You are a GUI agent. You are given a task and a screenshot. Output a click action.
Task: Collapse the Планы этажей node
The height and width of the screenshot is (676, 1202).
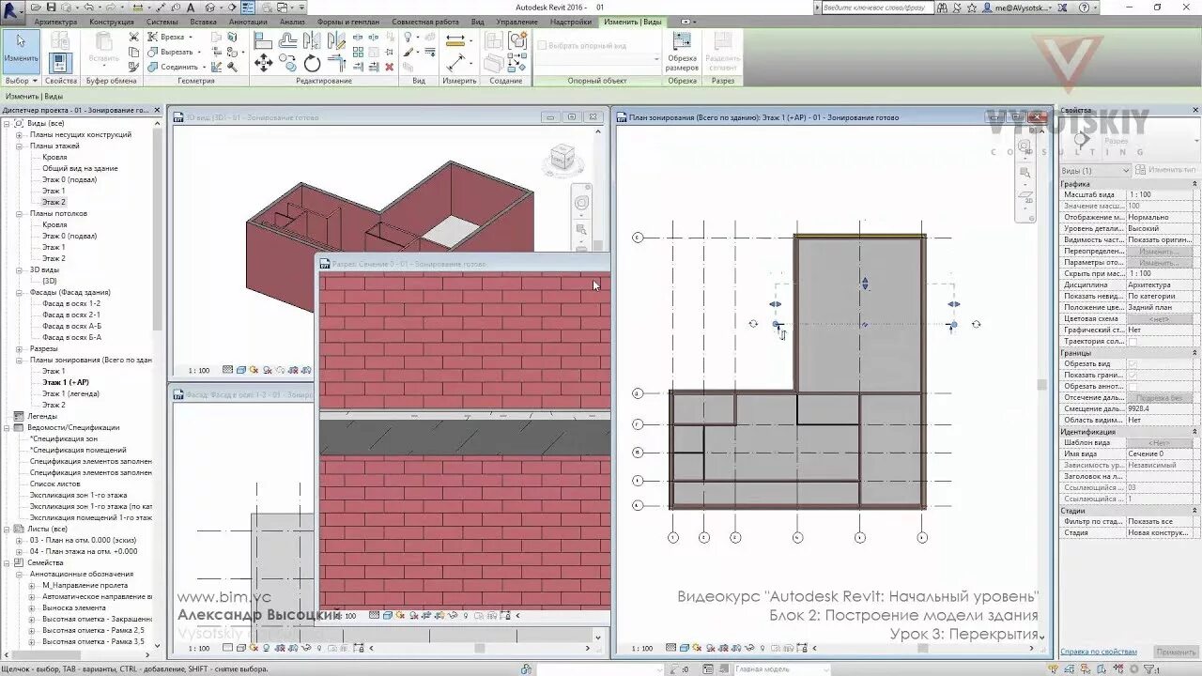(19, 146)
